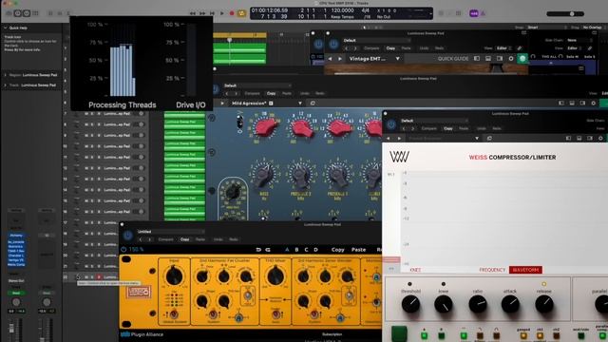Viewport: 608px width, 342px height.
Task: Turn the first red knob on the blue EQ plugin
Action: pyautogui.click(x=266, y=126)
